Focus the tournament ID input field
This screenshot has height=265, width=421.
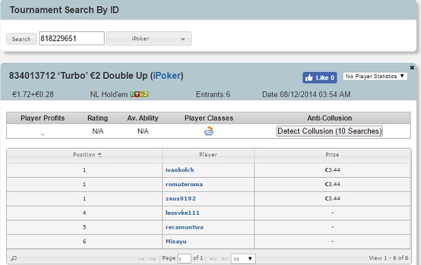click(x=72, y=38)
